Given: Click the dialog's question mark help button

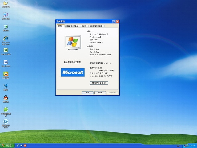Looking at the screenshot, I should (114, 22).
